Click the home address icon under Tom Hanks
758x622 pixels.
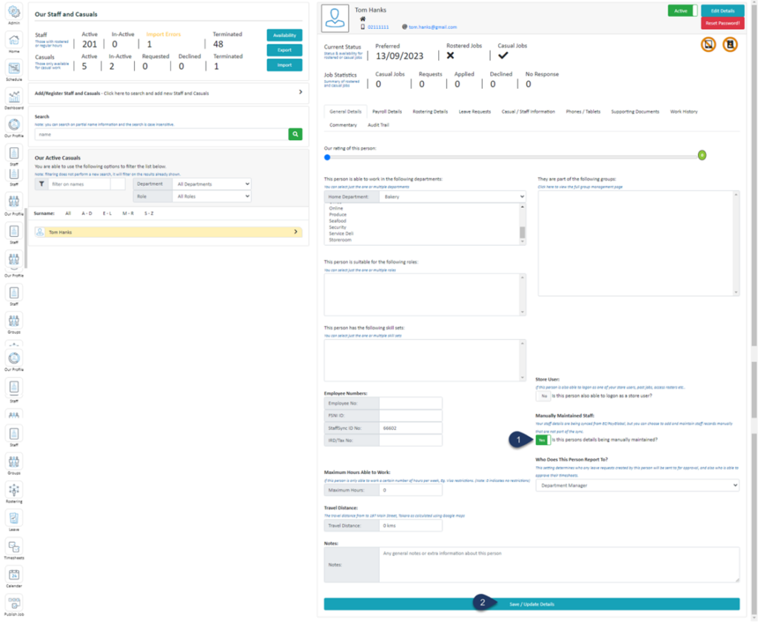pos(363,19)
